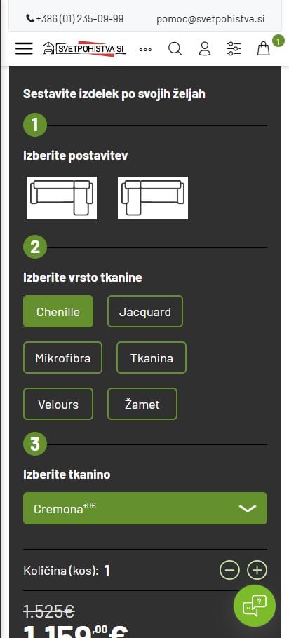Select the Chenille fabric type
Viewport: 289px width, 638px height.
tap(58, 312)
